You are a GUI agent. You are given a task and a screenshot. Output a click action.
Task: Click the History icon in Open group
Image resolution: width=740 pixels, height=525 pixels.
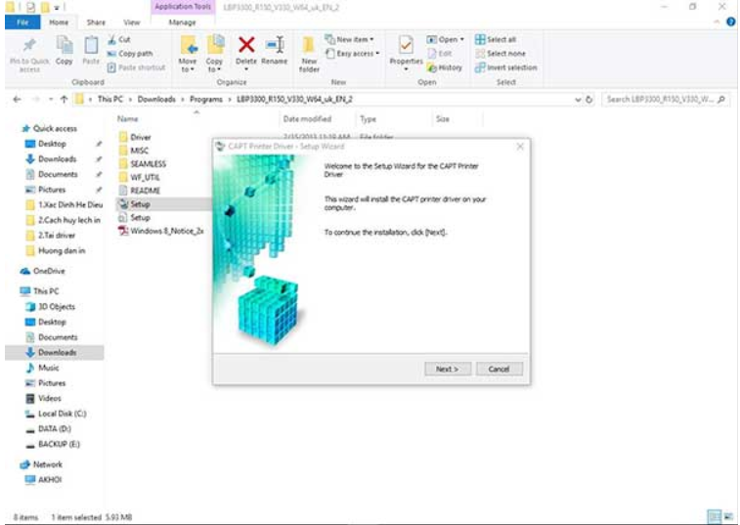pos(444,67)
